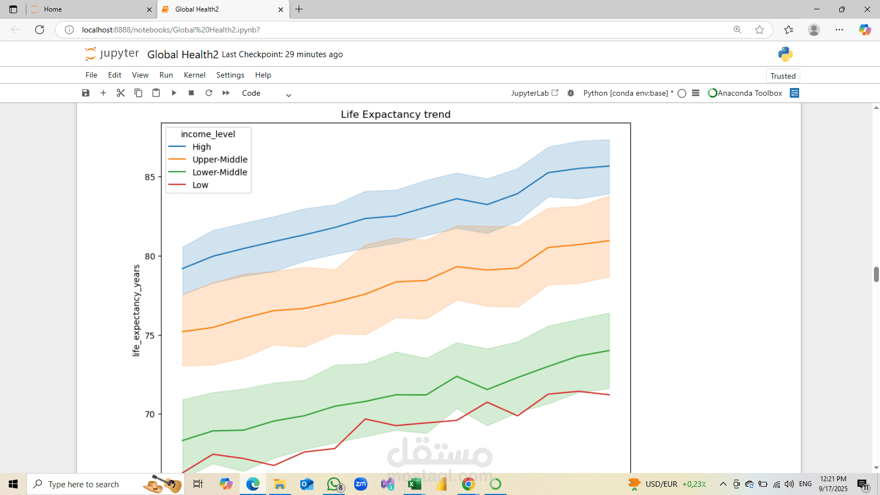Restart the kernel with the circular arrow
Viewport: 880px width, 495px height.
[209, 93]
